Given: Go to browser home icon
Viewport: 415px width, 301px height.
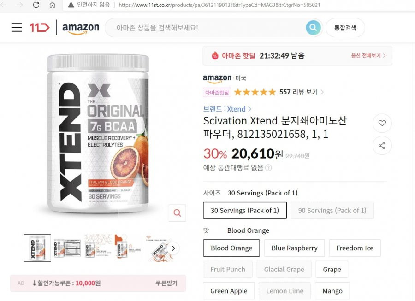Looking at the screenshot, I should [x=53, y=5].
